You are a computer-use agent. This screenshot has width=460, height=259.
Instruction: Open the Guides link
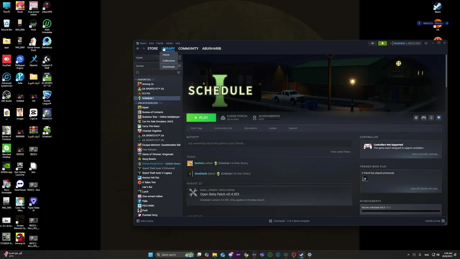(273, 128)
